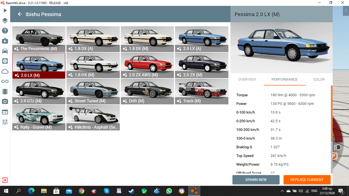Click BeamNG orange taskbar icon

pos(194,191)
